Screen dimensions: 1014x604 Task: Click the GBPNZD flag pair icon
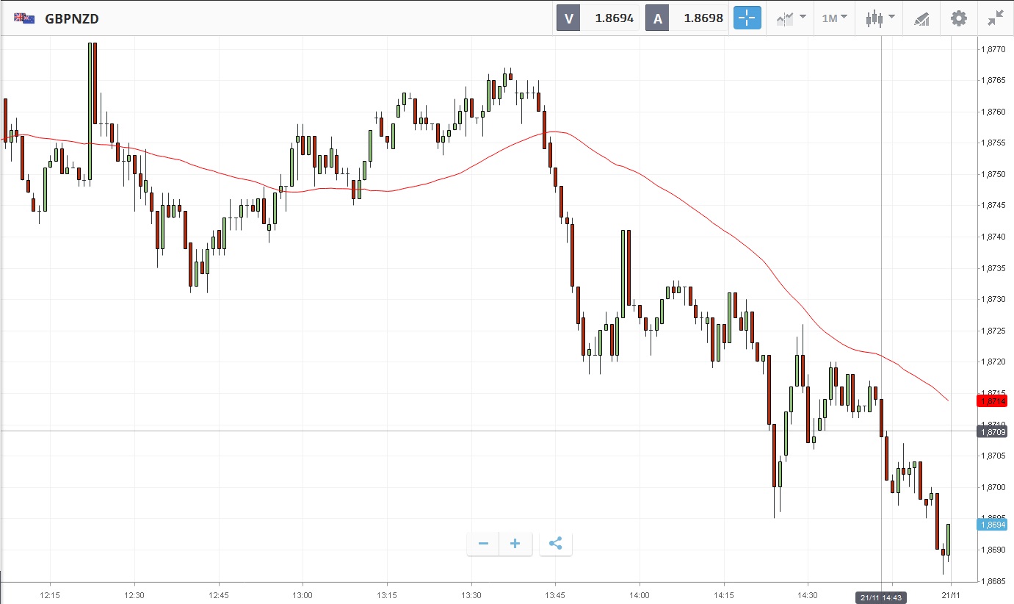24,18
